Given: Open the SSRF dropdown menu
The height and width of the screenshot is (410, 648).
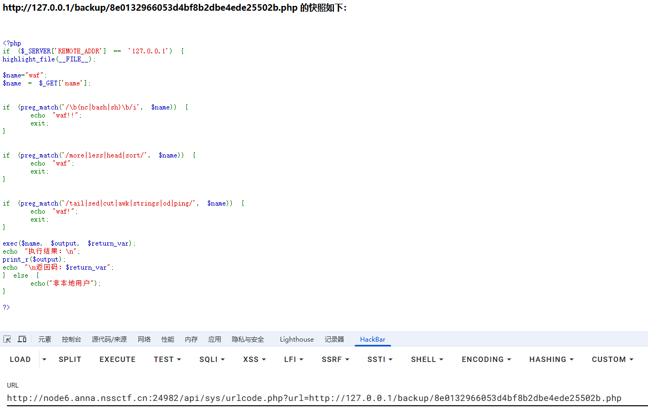Looking at the screenshot, I should pyautogui.click(x=335, y=359).
